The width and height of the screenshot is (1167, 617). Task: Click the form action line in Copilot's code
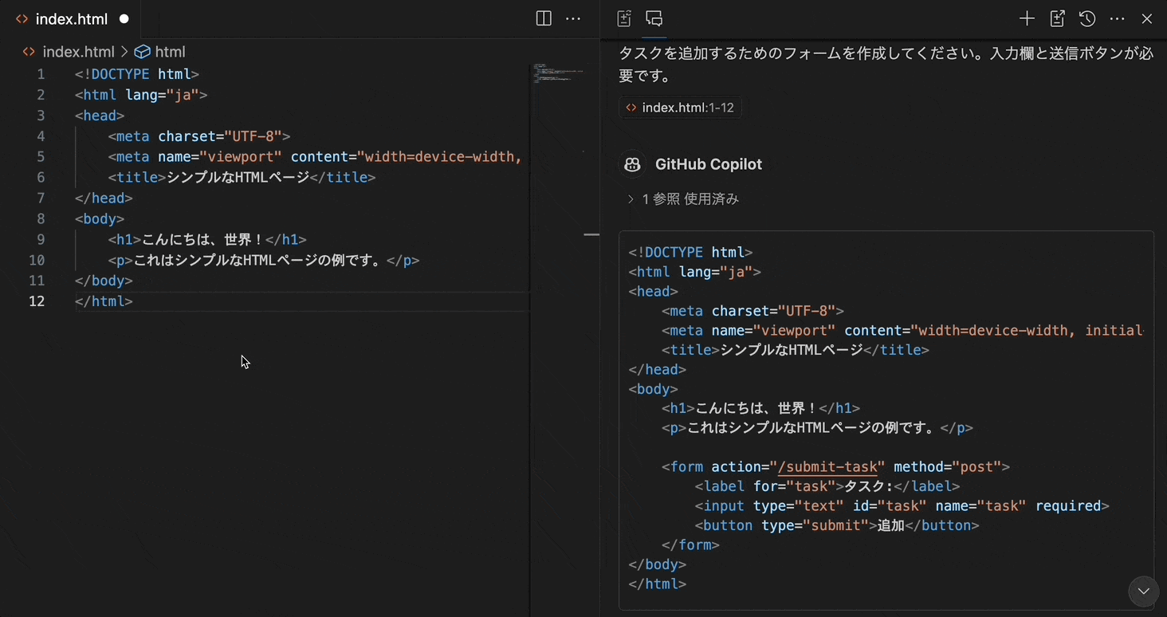pyautogui.click(x=835, y=467)
